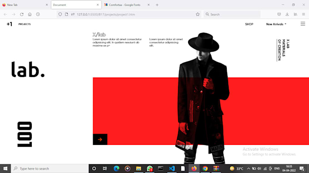The height and width of the screenshot is (173, 309).
Task: Open WinRAR from the taskbar
Action: point(216,168)
